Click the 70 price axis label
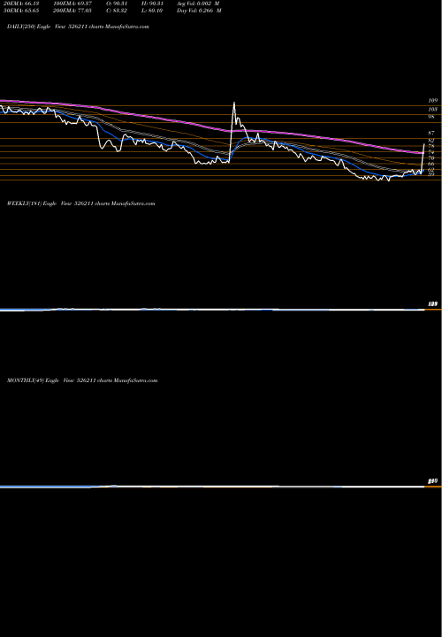The image size is (442, 637). coord(431,157)
